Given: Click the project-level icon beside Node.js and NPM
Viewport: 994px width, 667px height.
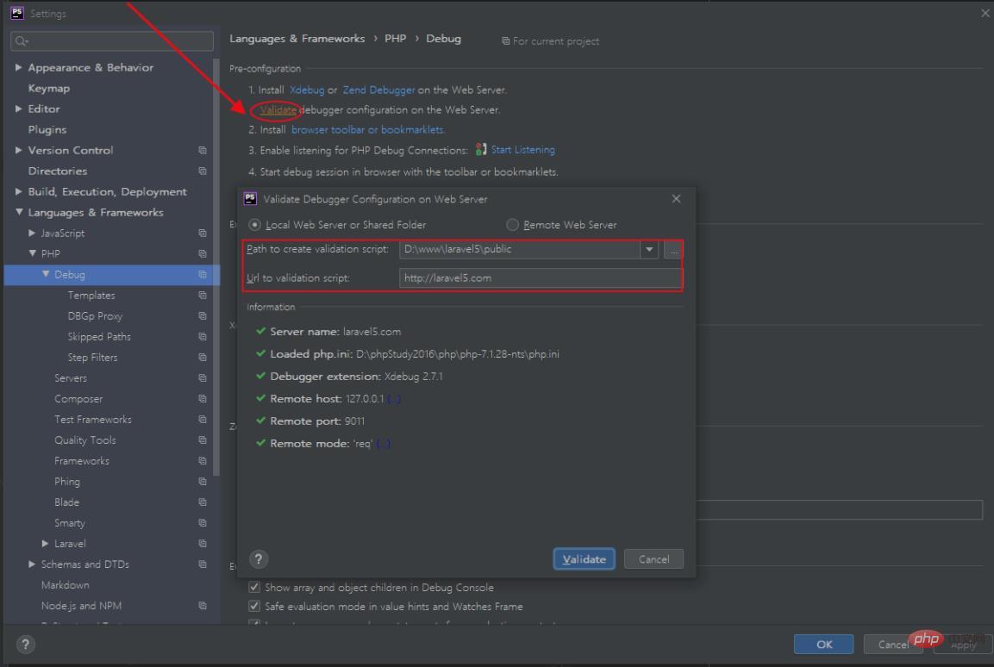Looking at the screenshot, I should [203, 606].
